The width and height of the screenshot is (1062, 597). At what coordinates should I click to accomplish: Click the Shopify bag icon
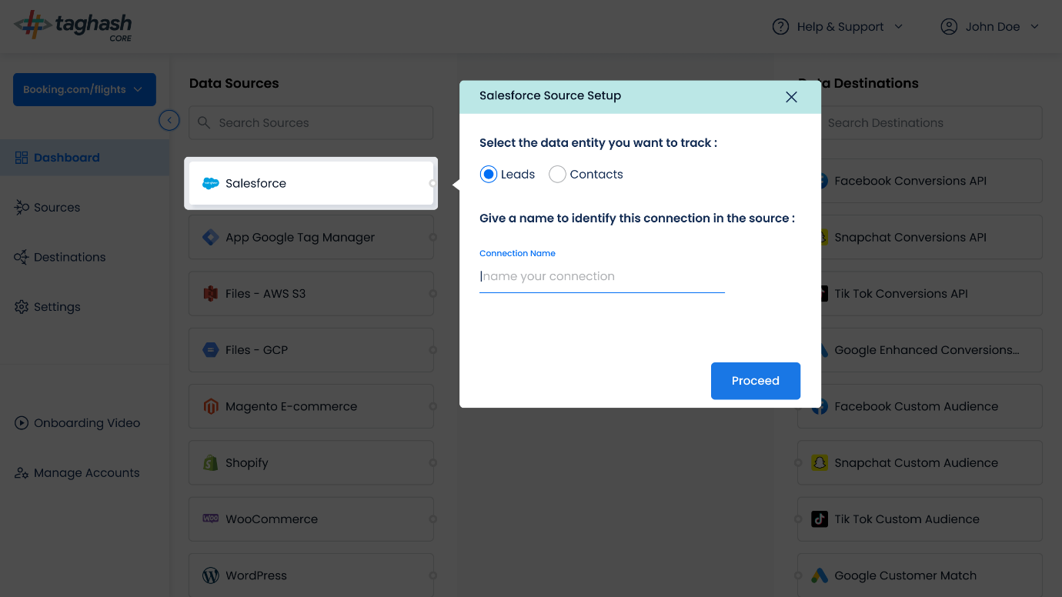[210, 462]
